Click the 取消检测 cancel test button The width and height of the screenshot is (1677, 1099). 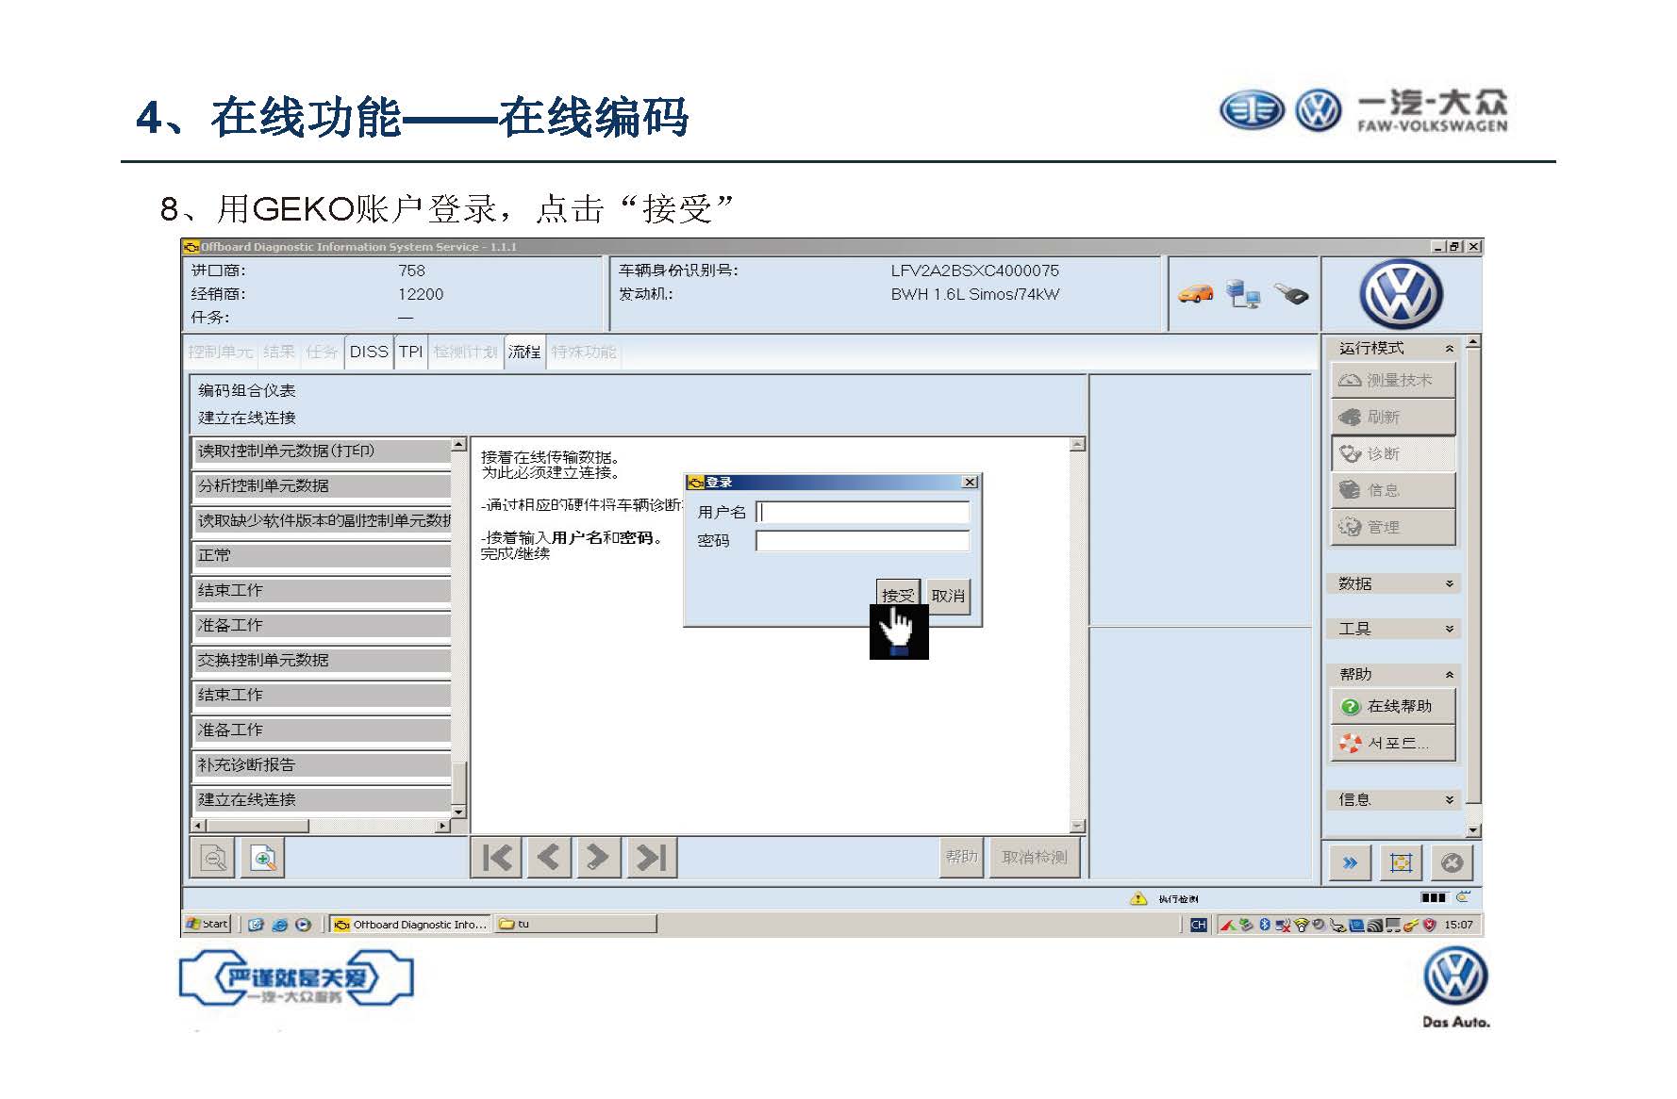point(1034,857)
